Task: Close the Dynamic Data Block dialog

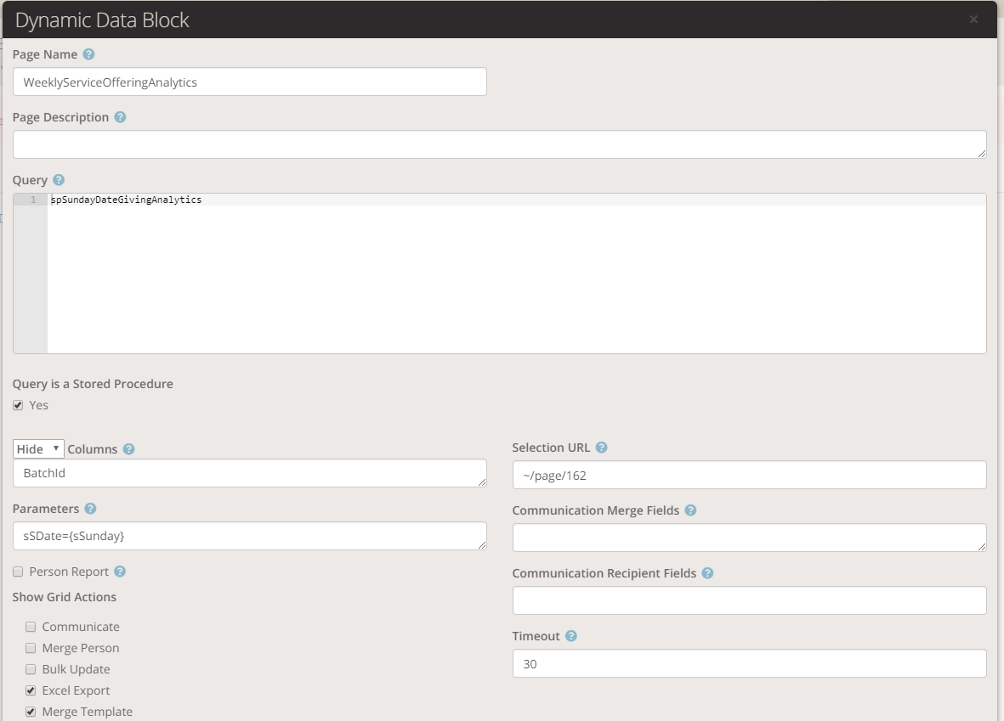Action: [x=973, y=20]
